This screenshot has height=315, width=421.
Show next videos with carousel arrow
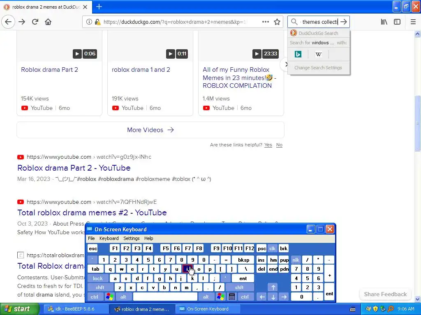click(x=286, y=64)
